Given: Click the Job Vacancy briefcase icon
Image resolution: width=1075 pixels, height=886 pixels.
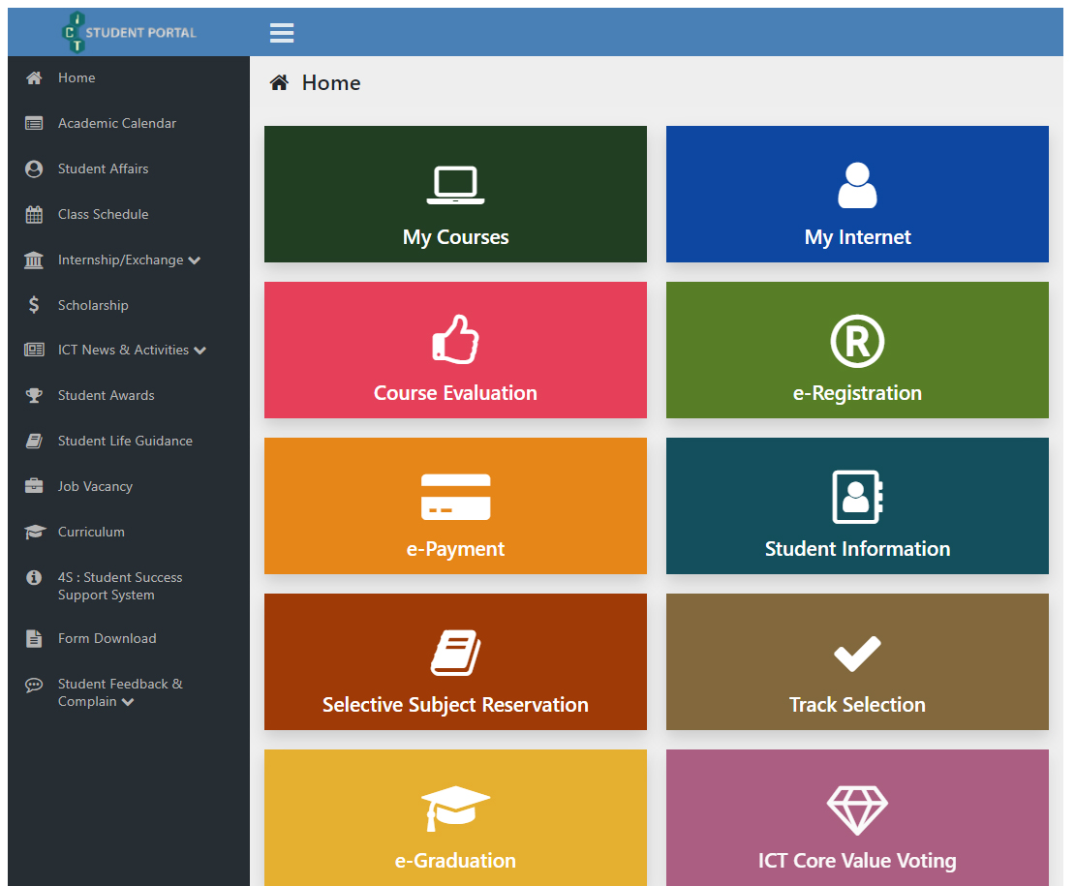Looking at the screenshot, I should point(34,486).
